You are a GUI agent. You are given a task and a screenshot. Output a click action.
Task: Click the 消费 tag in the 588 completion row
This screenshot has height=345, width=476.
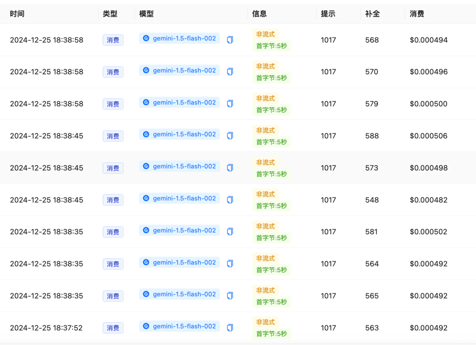pos(113,136)
